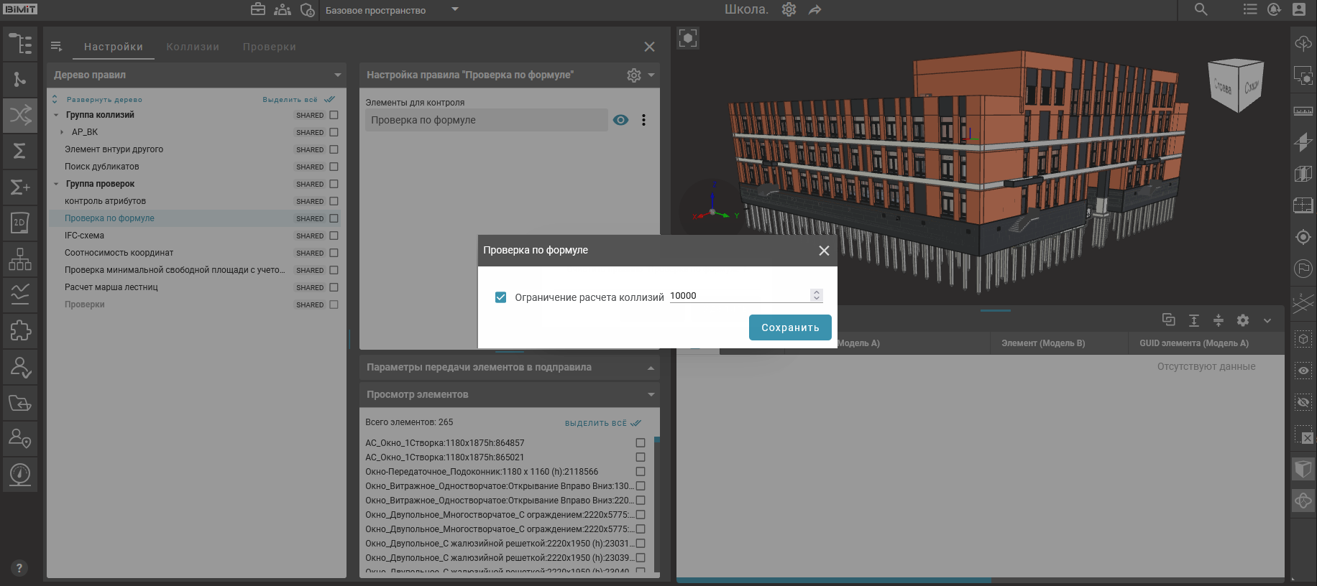The image size is (1317, 586).
Task: Open the 2D drawing sidebar icon
Action: click(x=20, y=223)
